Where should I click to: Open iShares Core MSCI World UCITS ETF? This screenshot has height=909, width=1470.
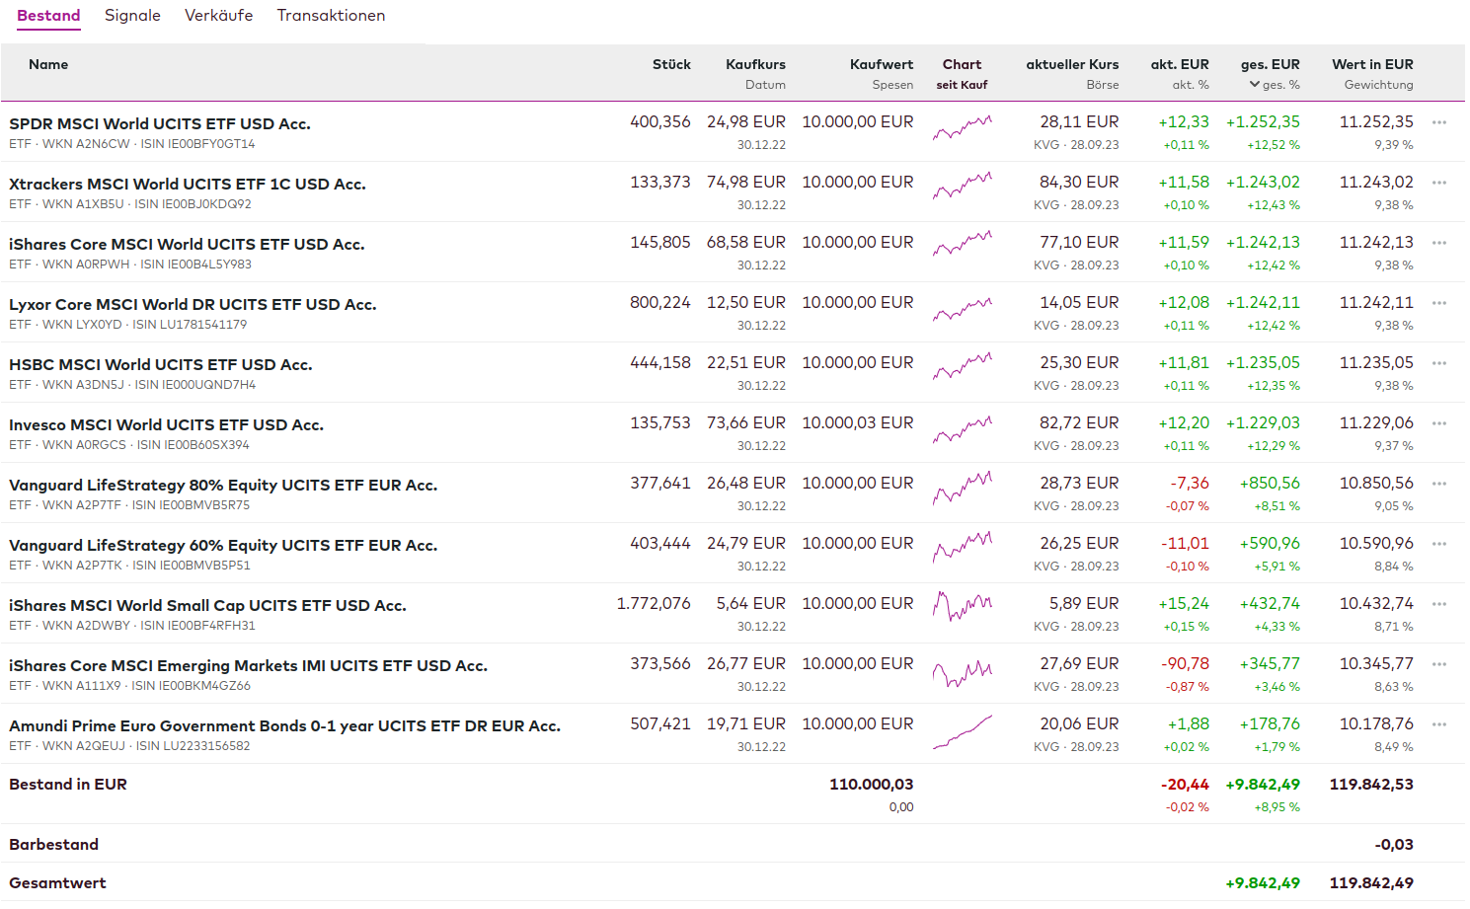point(187,245)
